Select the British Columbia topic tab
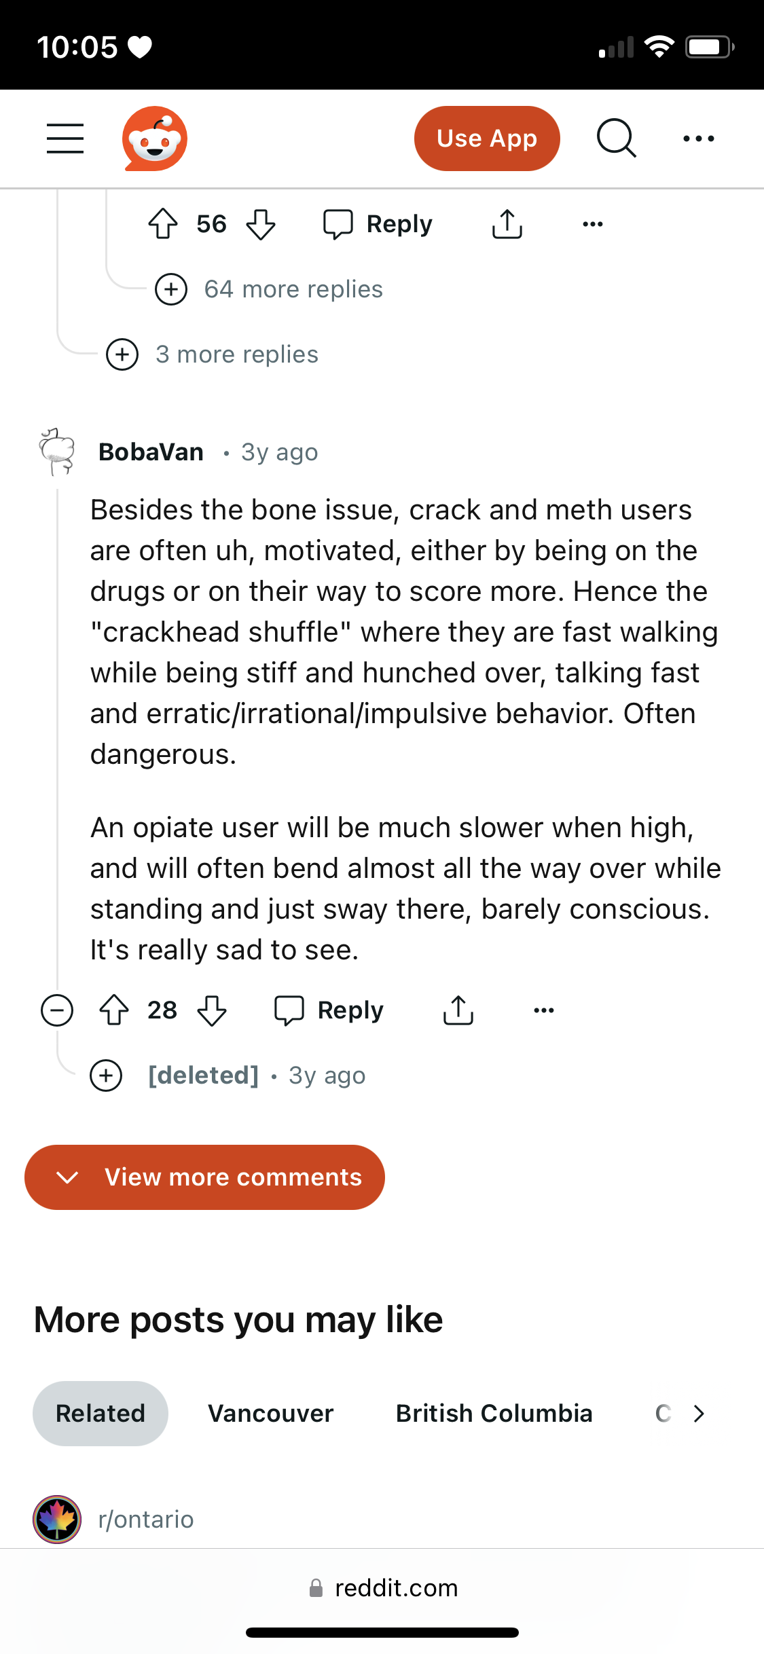This screenshot has height=1654, width=764. [x=494, y=1414]
